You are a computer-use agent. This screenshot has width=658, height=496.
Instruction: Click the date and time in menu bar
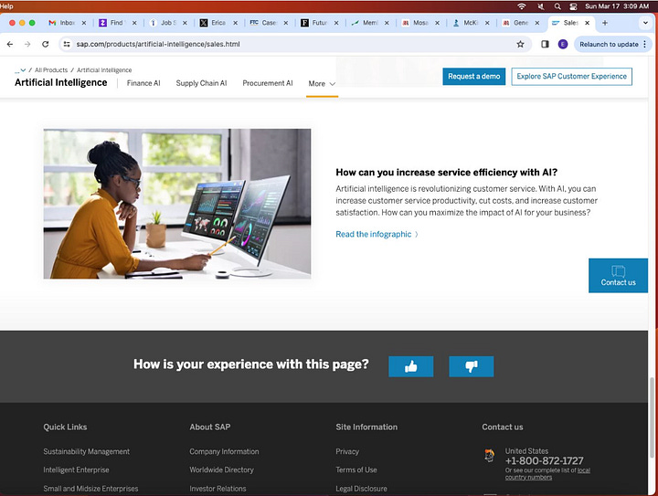coord(617,6)
